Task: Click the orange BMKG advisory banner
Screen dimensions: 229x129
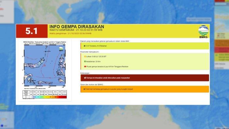Action: [145, 89]
